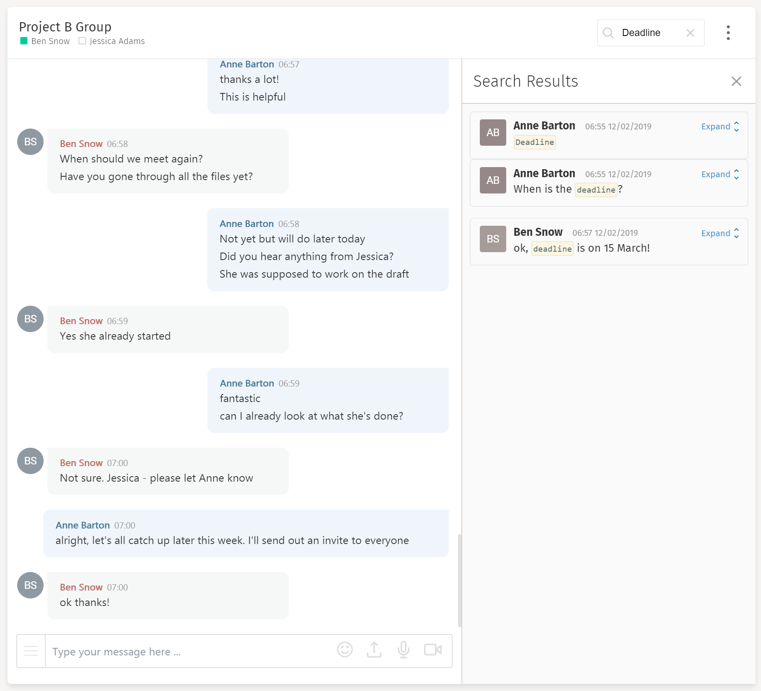The width and height of the screenshot is (761, 691).
Task: Click the 'Type your message here' input field
Action: 168,652
